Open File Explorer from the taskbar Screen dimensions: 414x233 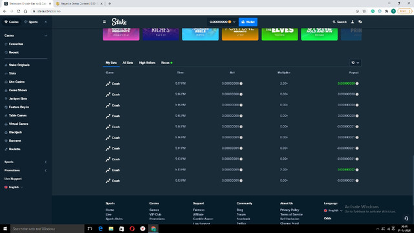pos(111,228)
